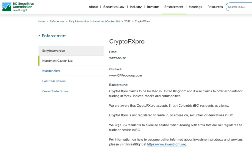Viewport: 252px width, 150px height.
Task: Go to Home breadcrumb link
Action: 42,21
